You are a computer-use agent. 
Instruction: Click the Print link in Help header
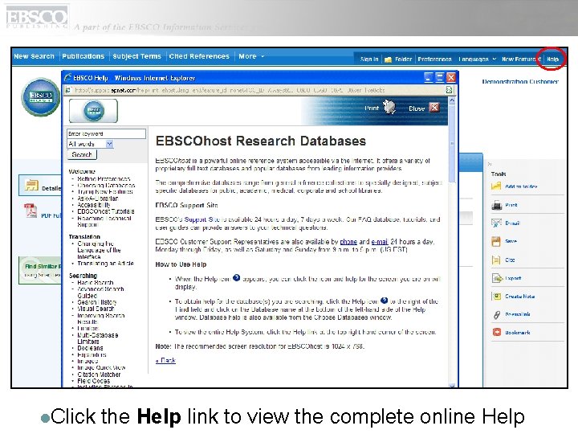point(372,108)
